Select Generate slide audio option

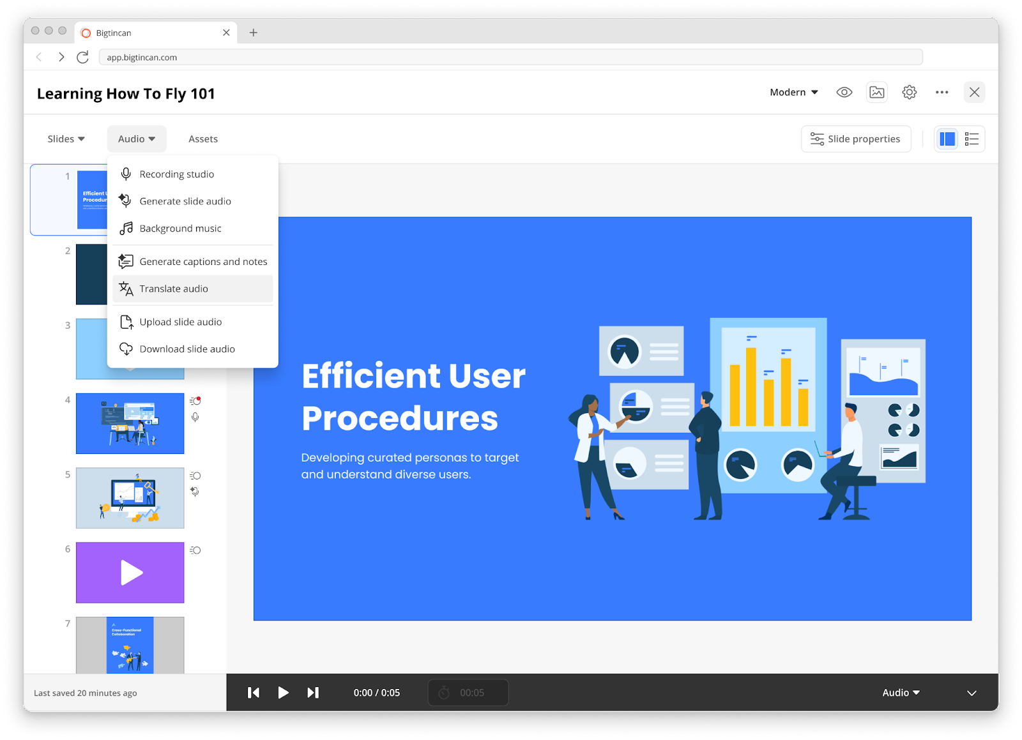pos(185,200)
